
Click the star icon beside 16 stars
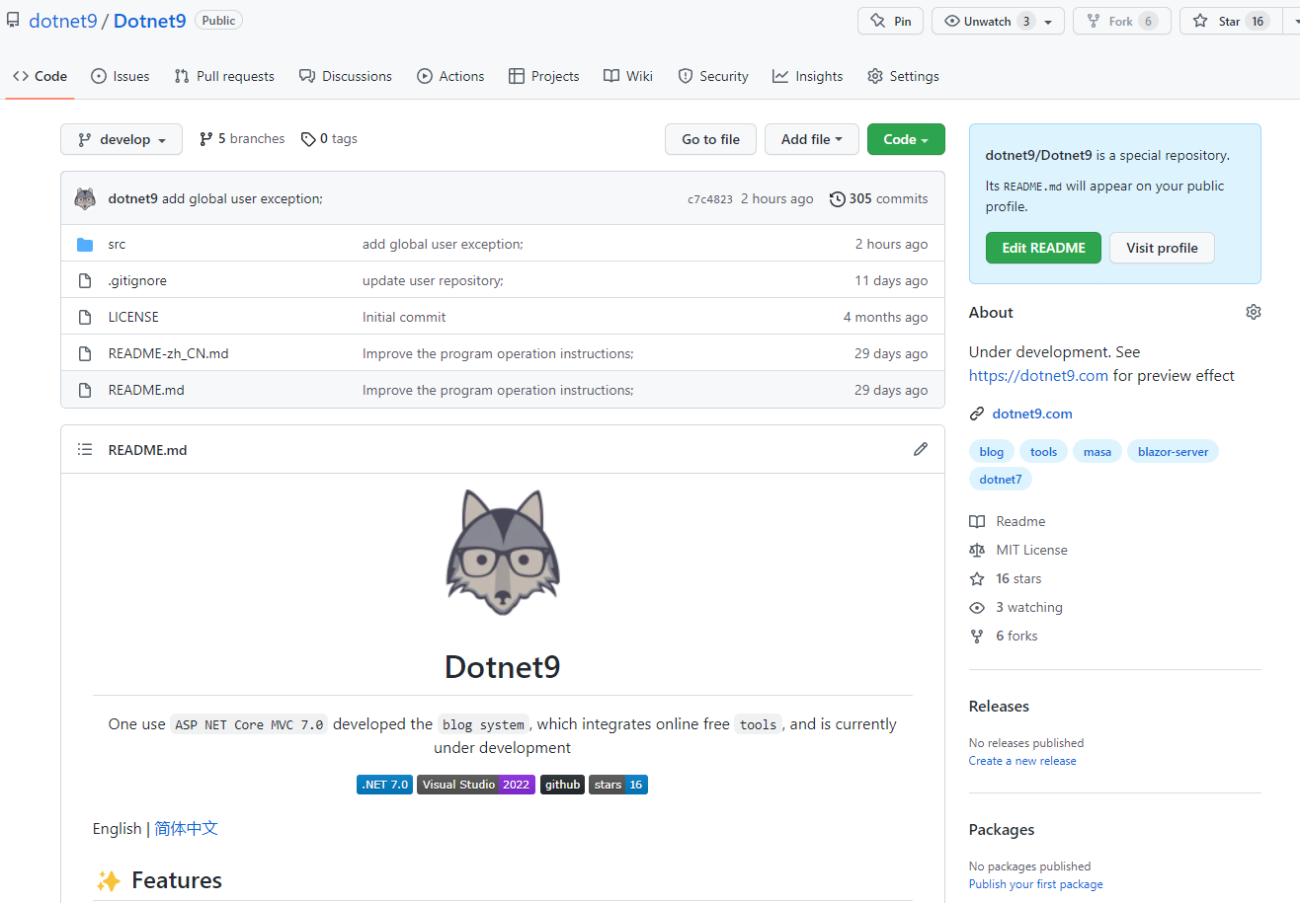click(x=977, y=578)
